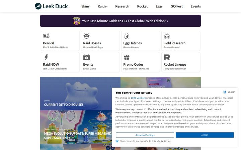Click the Events calendar icon

[x=86, y=57]
